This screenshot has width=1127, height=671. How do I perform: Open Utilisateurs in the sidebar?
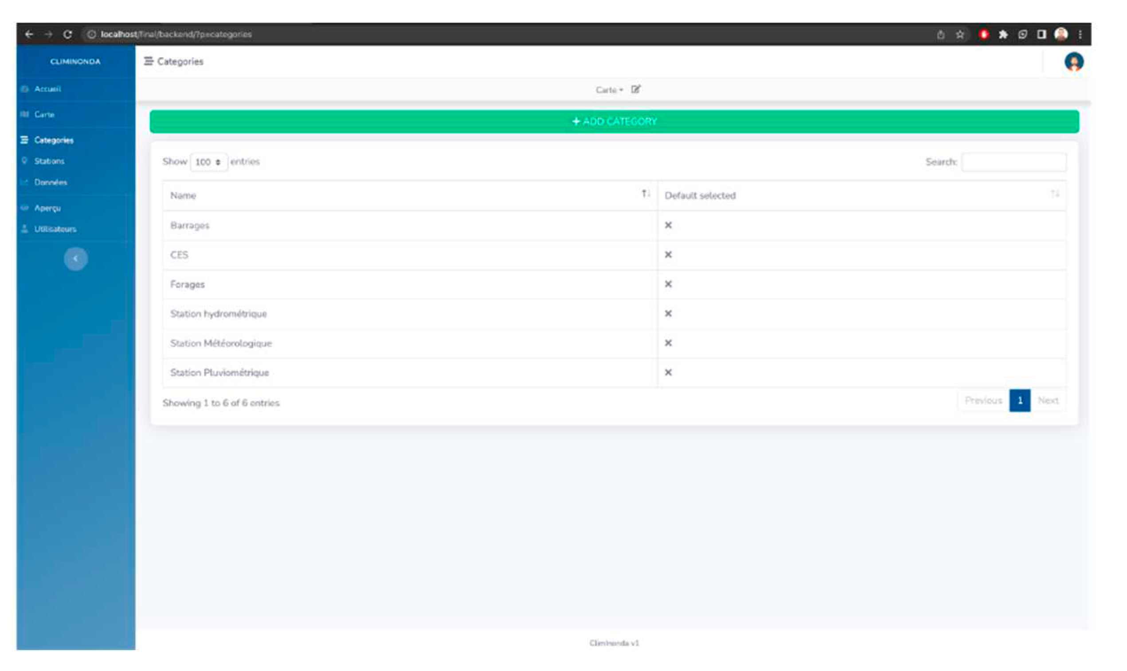(x=55, y=229)
